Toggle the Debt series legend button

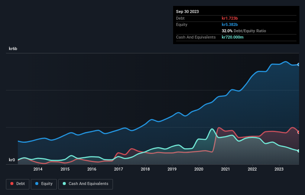pyautogui.click(x=18, y=184)
